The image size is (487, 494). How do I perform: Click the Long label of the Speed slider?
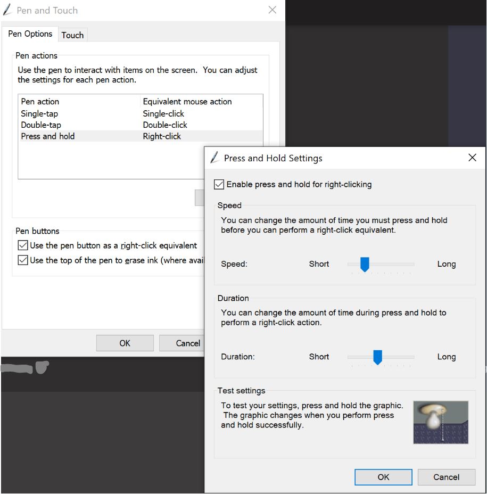(447, 264)
